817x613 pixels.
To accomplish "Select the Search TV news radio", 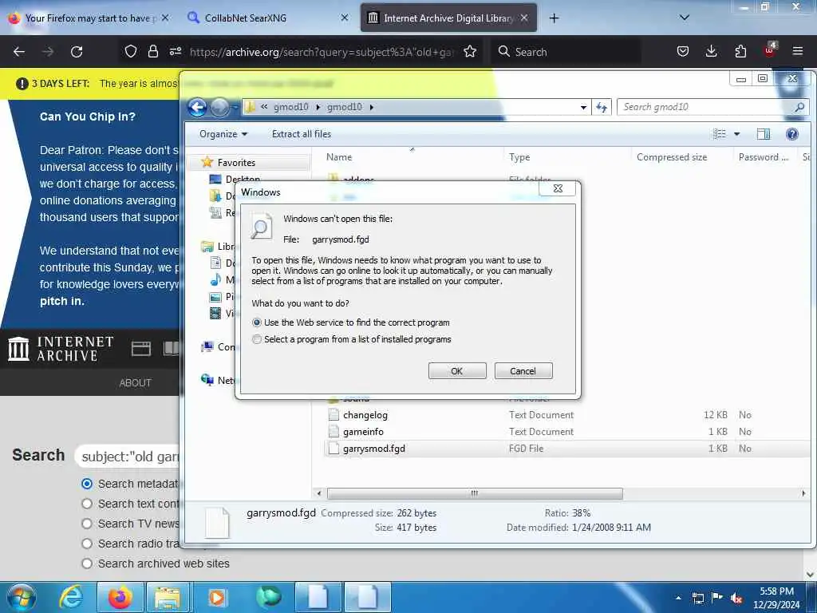I will 87,524.
